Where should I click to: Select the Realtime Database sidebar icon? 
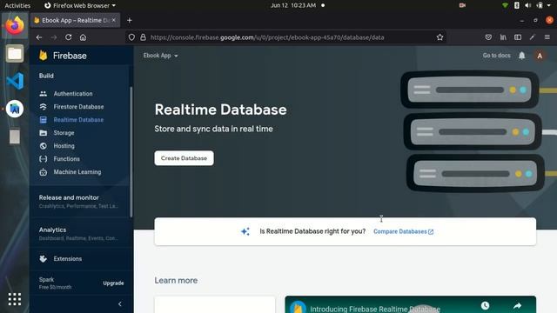(43, 120)
